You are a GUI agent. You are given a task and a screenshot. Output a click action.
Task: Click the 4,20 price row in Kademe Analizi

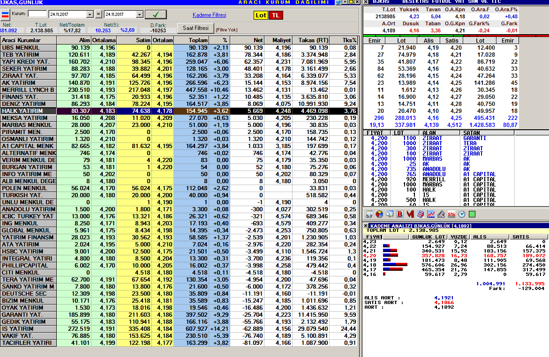coord(454,255)
